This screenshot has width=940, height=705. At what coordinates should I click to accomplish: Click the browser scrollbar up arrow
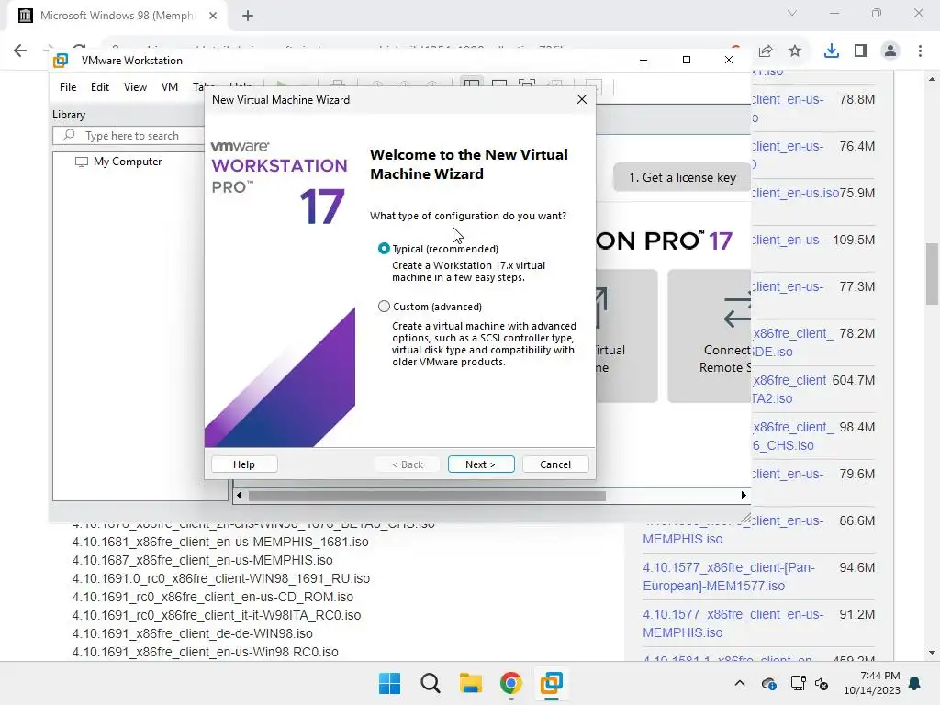point(932,79)
